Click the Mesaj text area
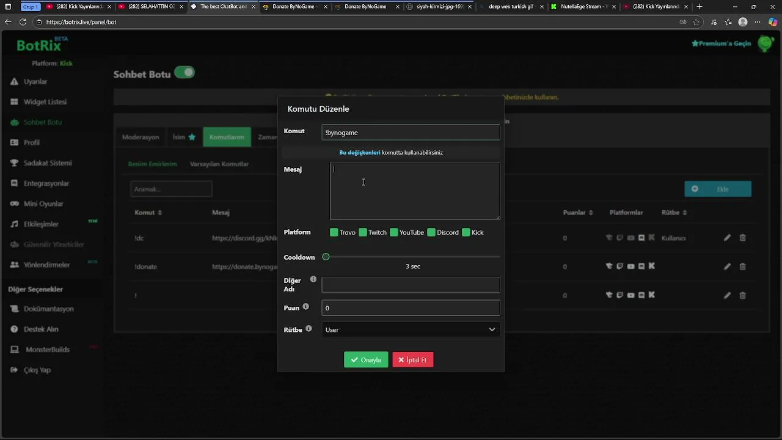Screen dimensions: 782x440 pyautogui.click(x=415, y=191)
